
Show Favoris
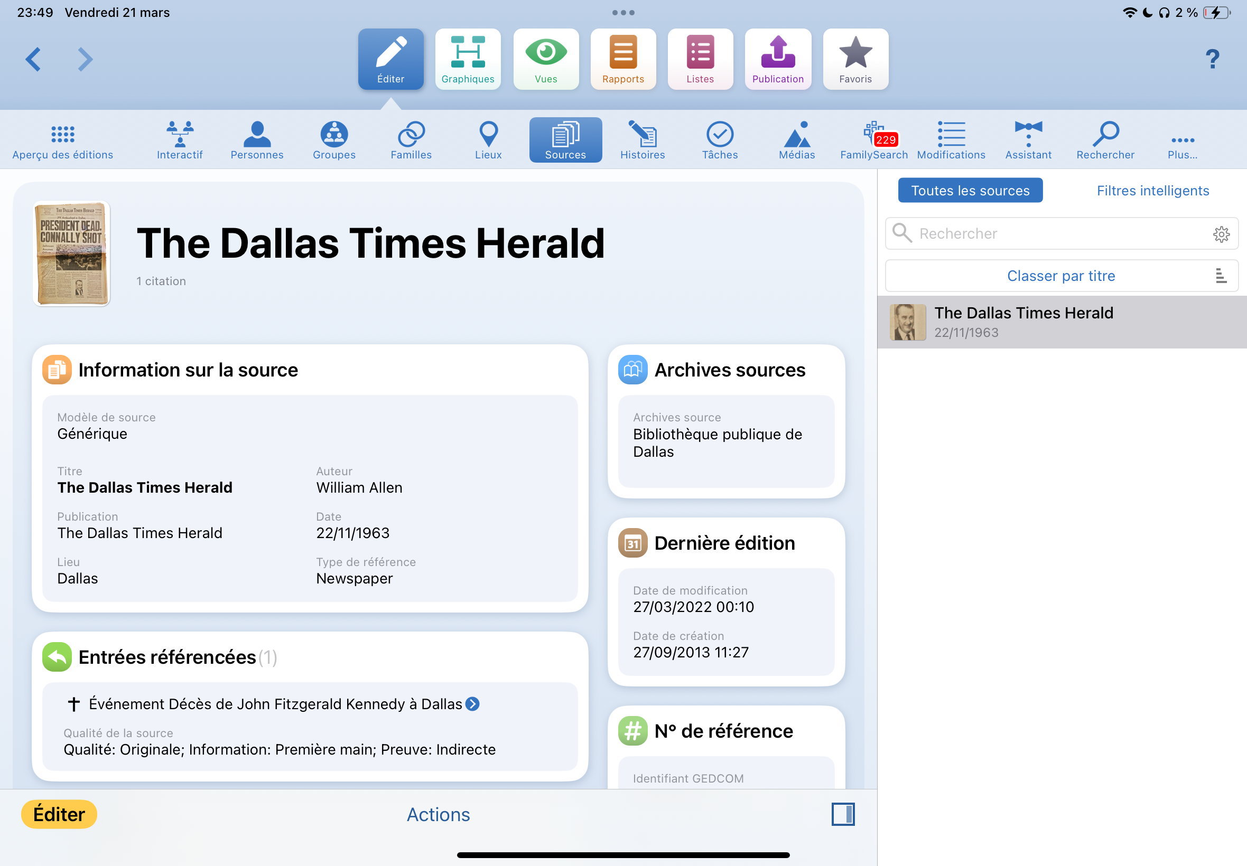pyautogui.click(x=855, y=59)
